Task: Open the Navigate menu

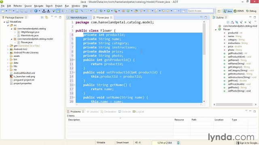Action: point(39,6)
